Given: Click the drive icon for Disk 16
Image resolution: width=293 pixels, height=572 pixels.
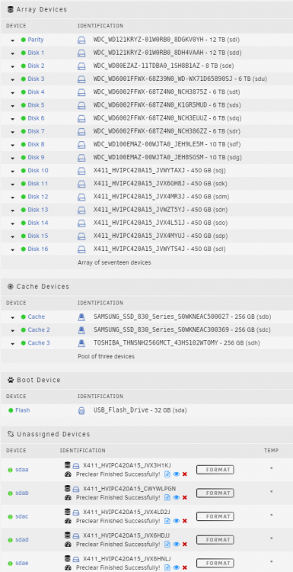Looking at the screenshot, I should 81,249.
